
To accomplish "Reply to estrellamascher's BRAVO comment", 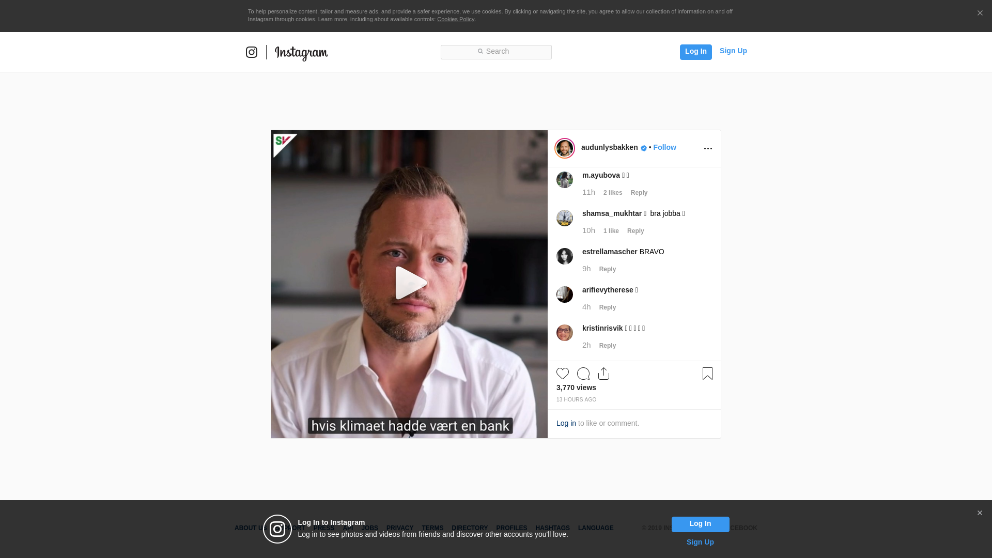I will [607, 269].
